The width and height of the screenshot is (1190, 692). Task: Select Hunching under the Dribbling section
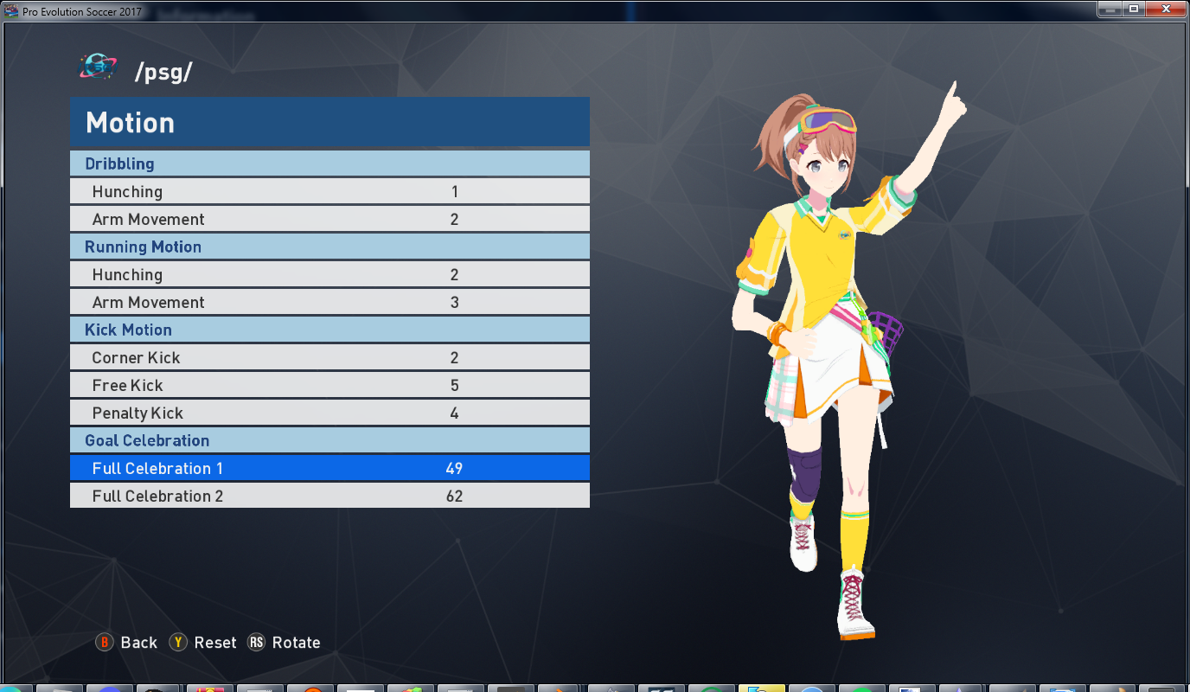(329, 191)
